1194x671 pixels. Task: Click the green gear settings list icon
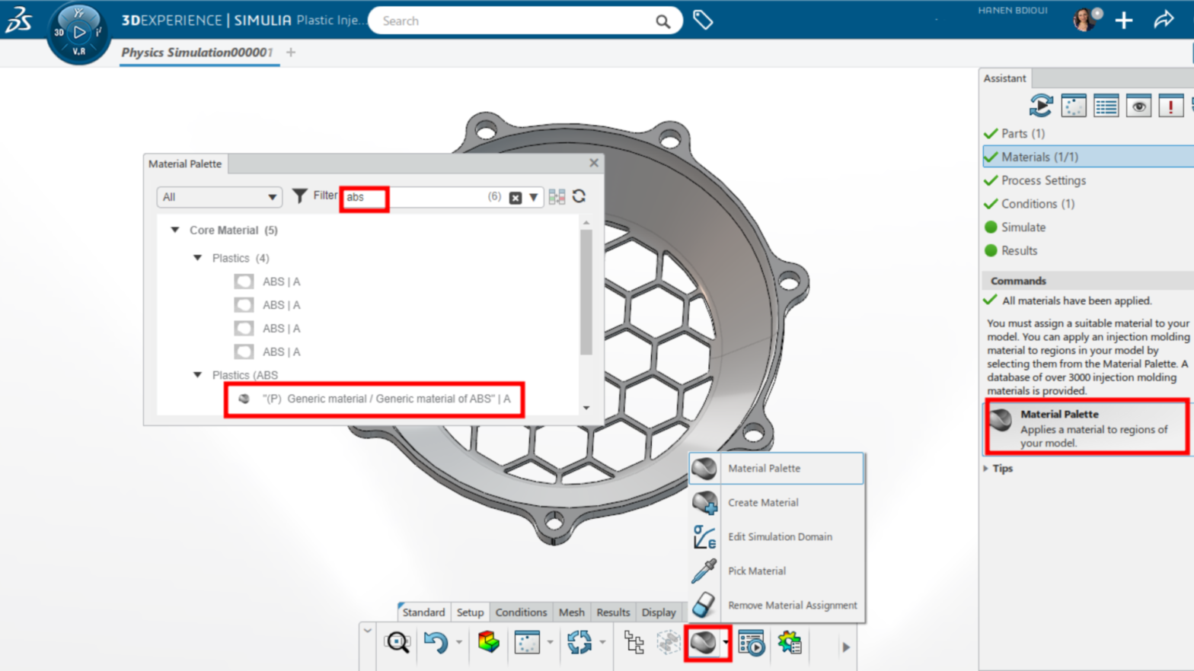pyautogui.click(x=790, y=643)
